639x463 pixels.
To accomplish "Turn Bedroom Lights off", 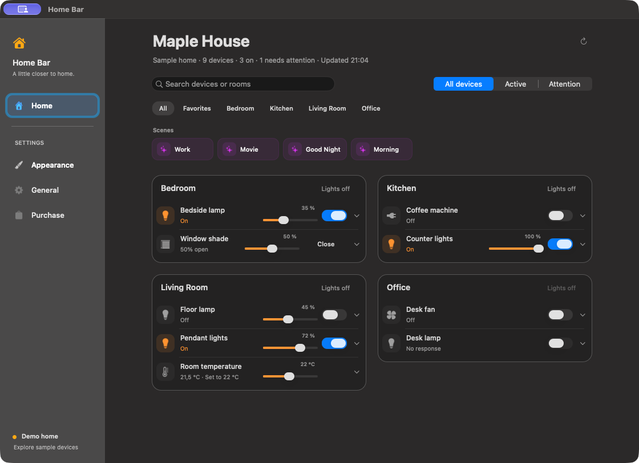I will click(x=335, y=189).
